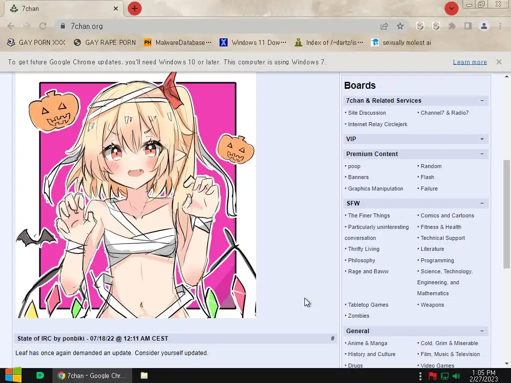The width and height of the screenshot is (511, 383).
Task: Open a new tab with red plus
Action: coord(135,8)
